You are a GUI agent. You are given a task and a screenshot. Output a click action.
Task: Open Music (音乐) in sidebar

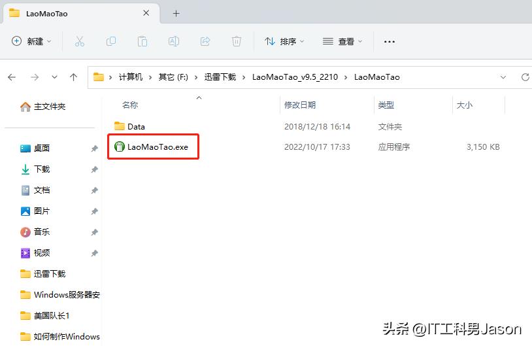pos(35,232)
